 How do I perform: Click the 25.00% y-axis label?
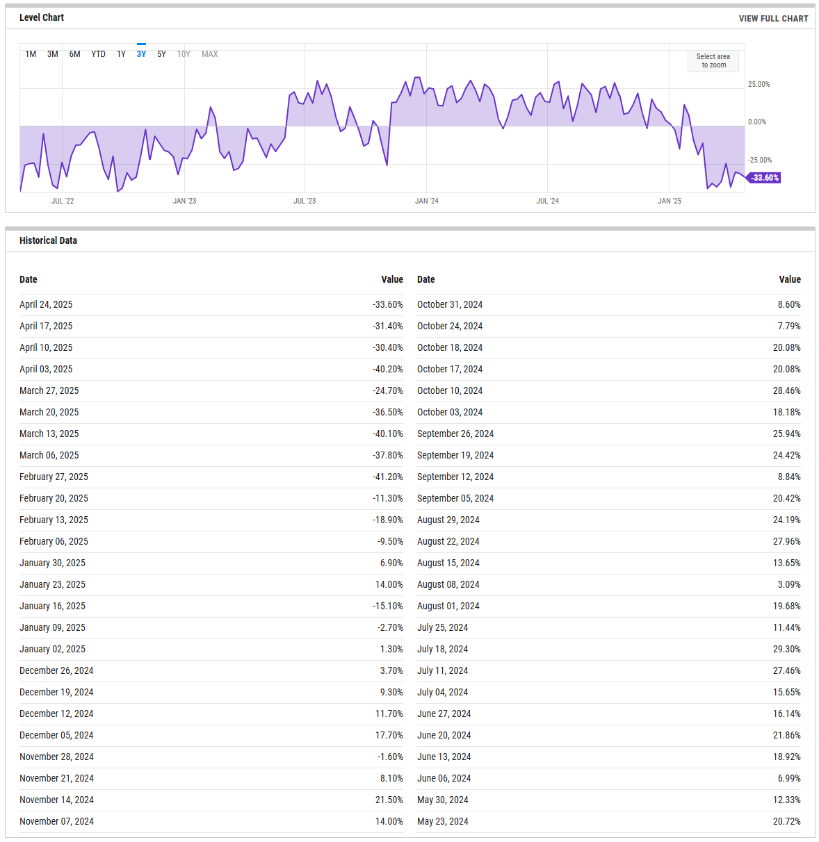(759, 84)
